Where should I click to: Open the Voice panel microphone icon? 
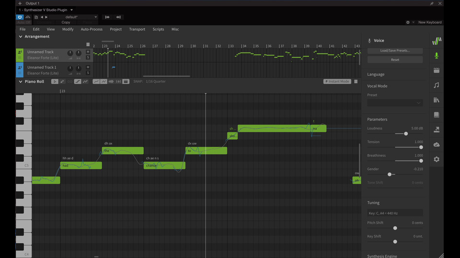click(x=437, y=55)
